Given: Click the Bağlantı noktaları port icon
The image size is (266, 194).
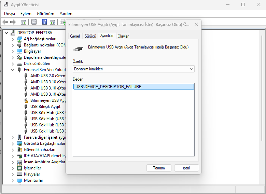Looking at the screenshot, I should (19, 45).
